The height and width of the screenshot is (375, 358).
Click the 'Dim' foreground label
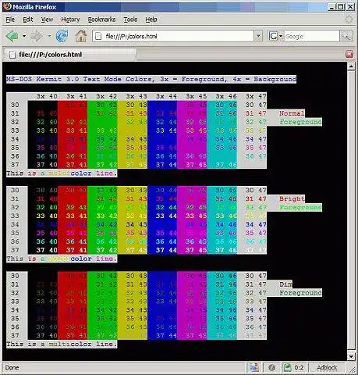pos(285,284)
